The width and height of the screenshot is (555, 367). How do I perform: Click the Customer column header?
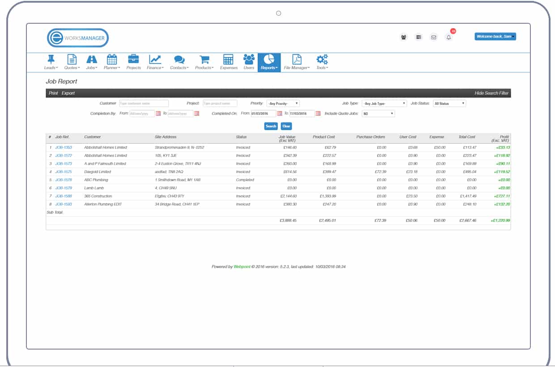[93, 137]
